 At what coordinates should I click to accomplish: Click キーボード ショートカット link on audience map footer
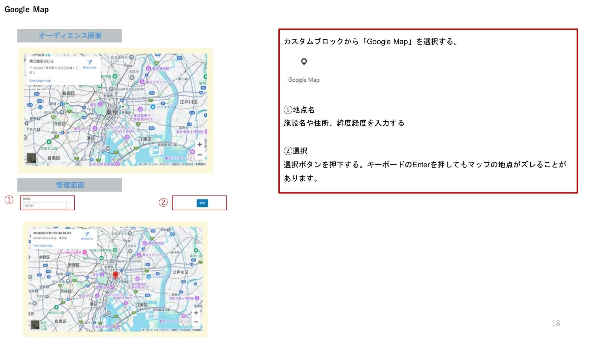[x=154, y=164]
